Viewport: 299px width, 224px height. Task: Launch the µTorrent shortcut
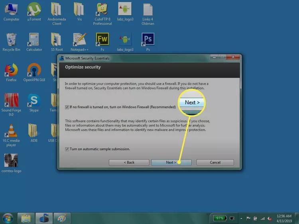click(x=34, y=12)
